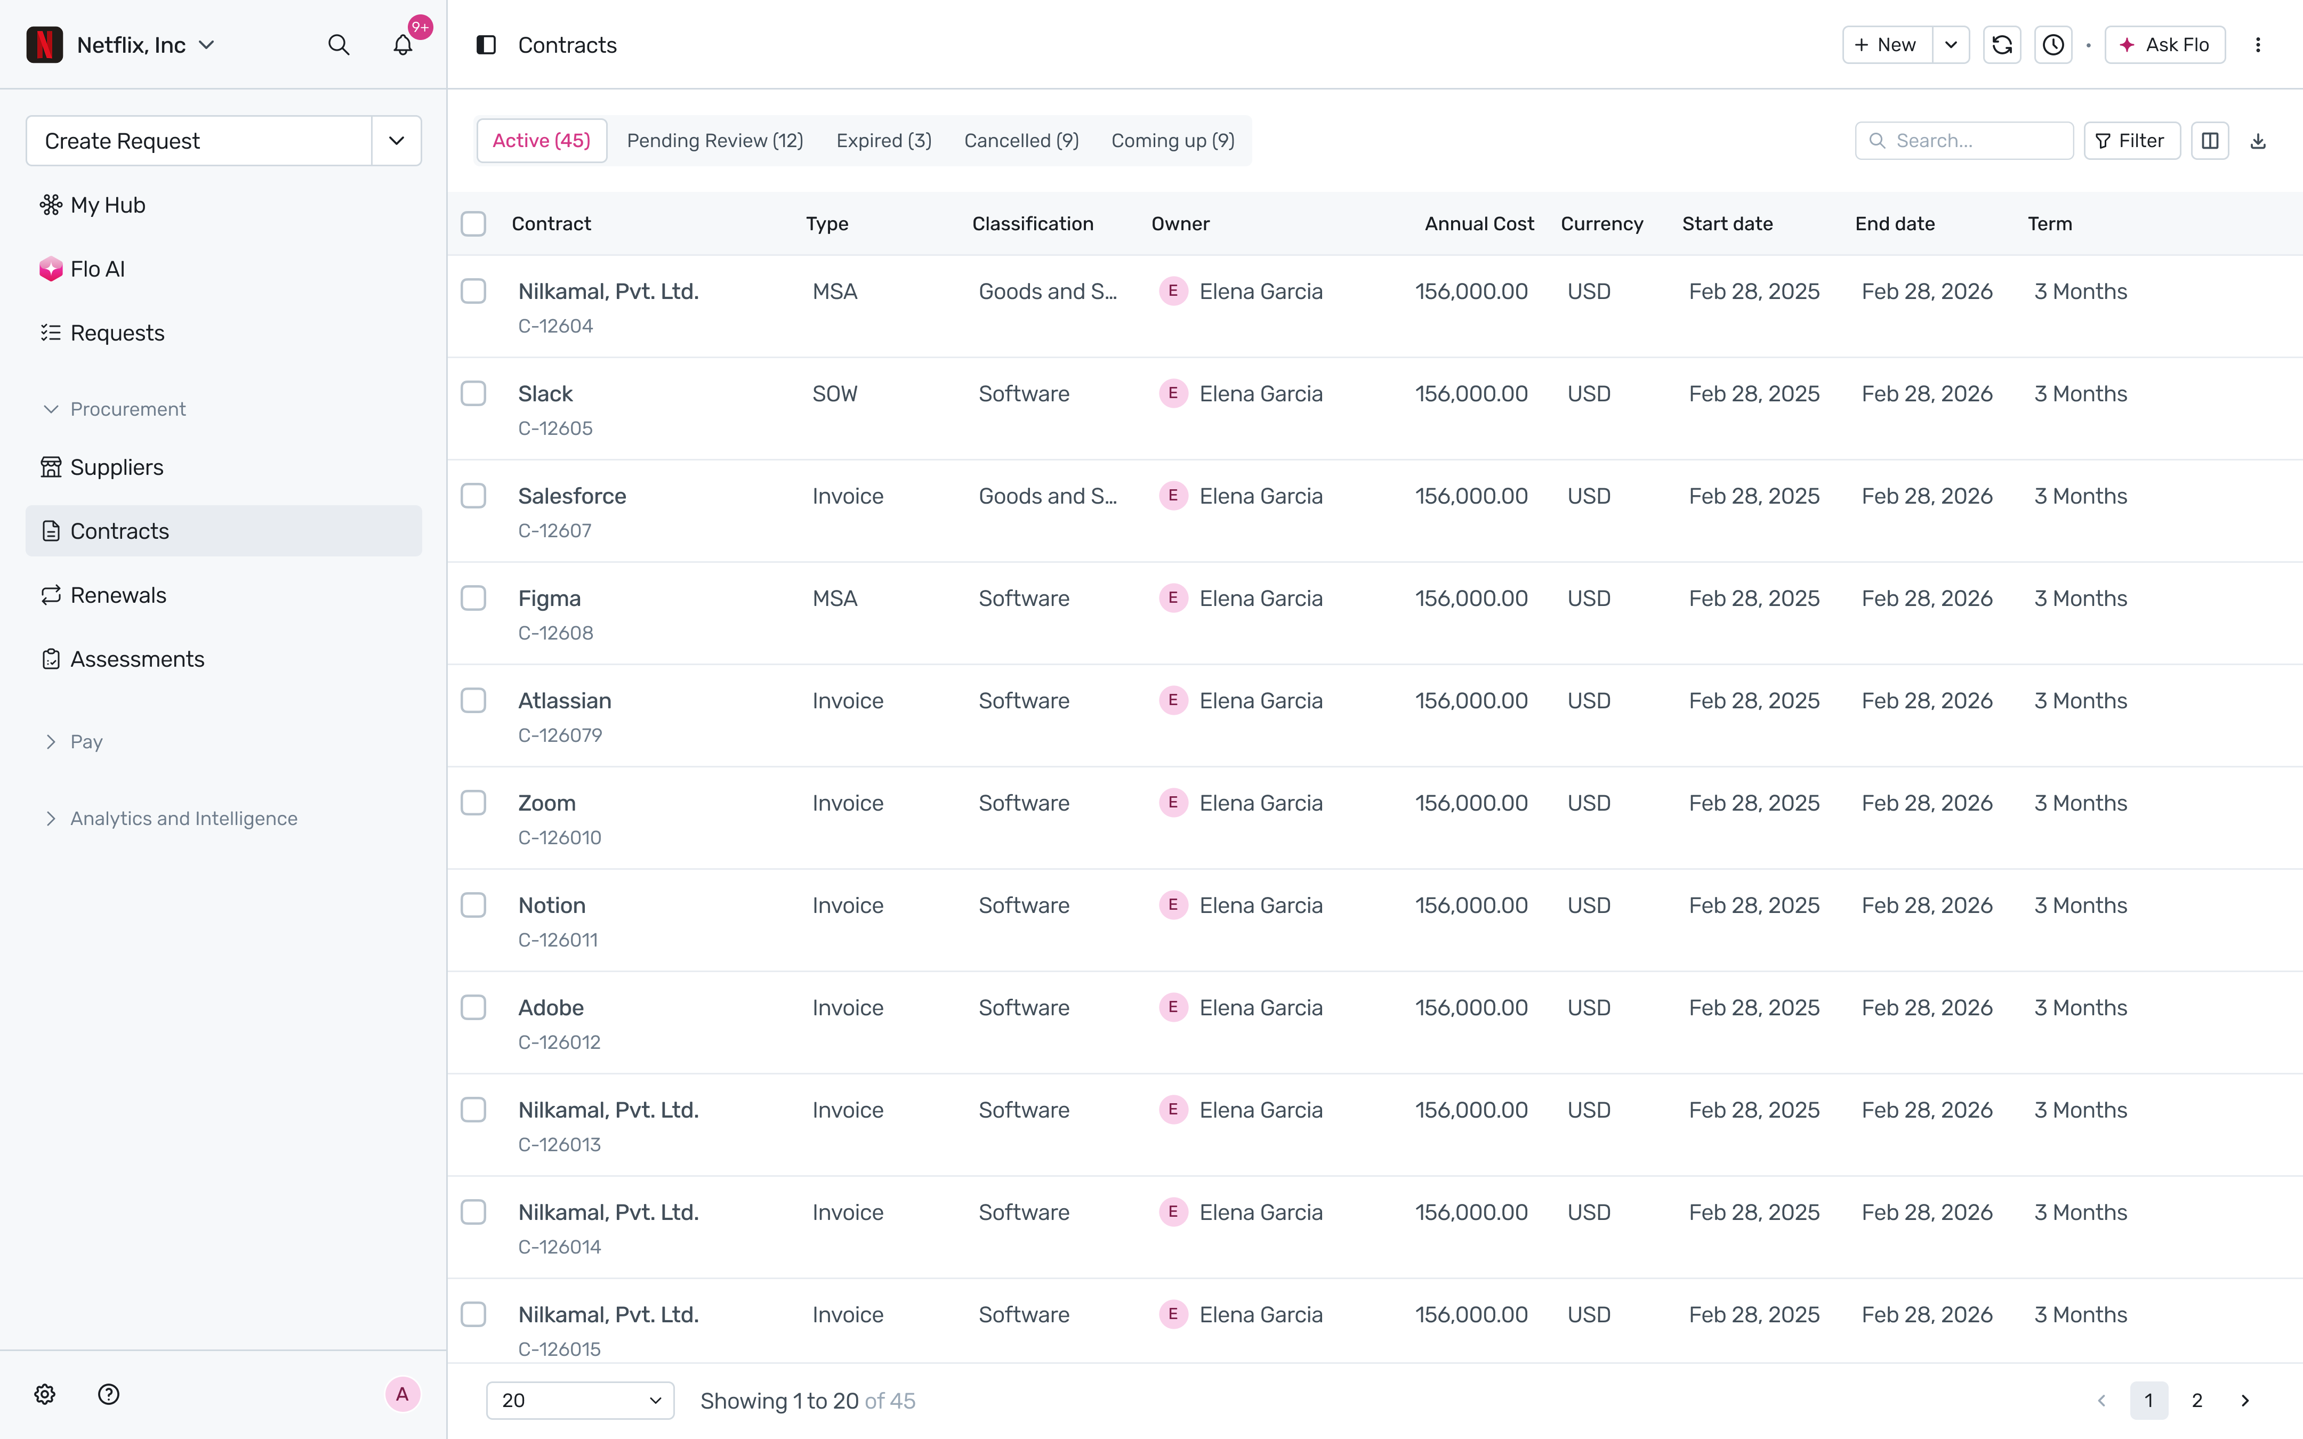The height and width of the screenshot is (1439, 2303).
Task: Check the Atlassian row checkbox
Action: point(473,700)
